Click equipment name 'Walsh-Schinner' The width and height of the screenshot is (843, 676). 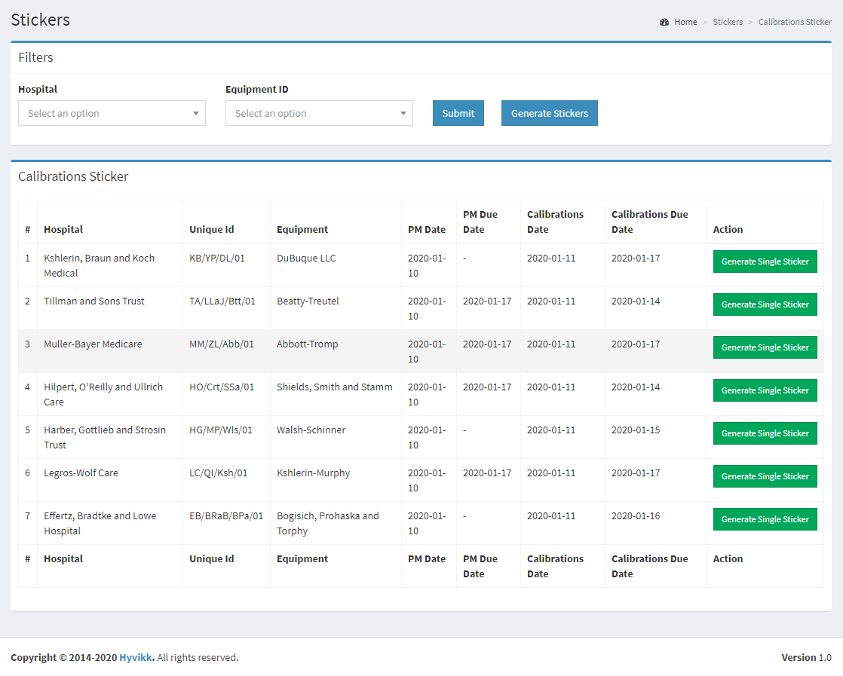(311, 430)
